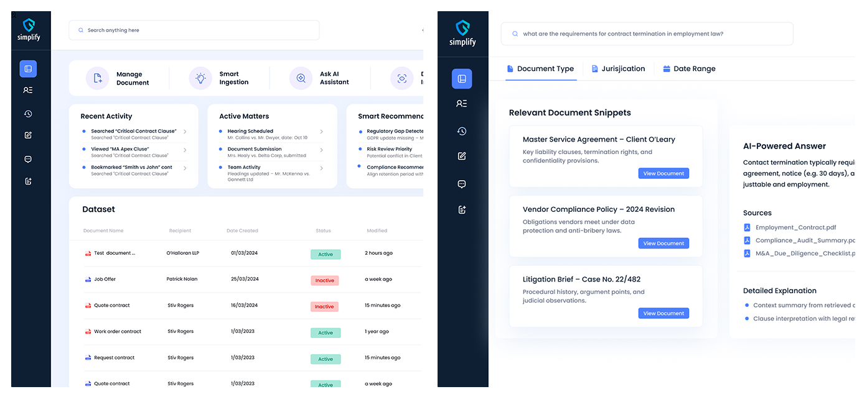Click the contacts list icon in the search results sidebar
This screenshot has width=867, height=407.
(462, 104)
